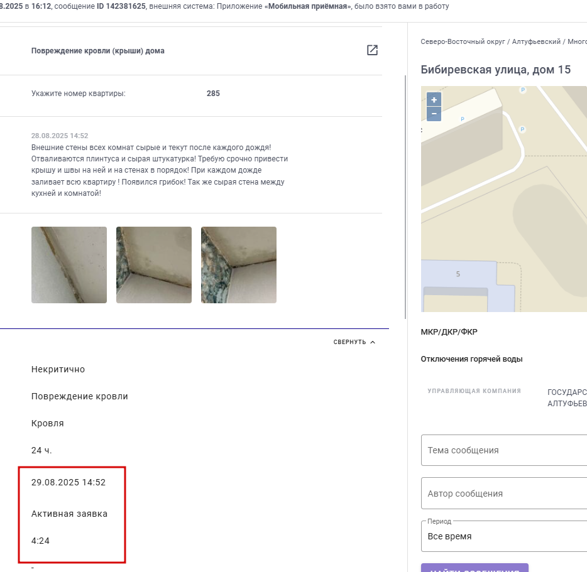Click the Тема сообщения input field
The image size is (587, 572).
(x=504, y=450)
